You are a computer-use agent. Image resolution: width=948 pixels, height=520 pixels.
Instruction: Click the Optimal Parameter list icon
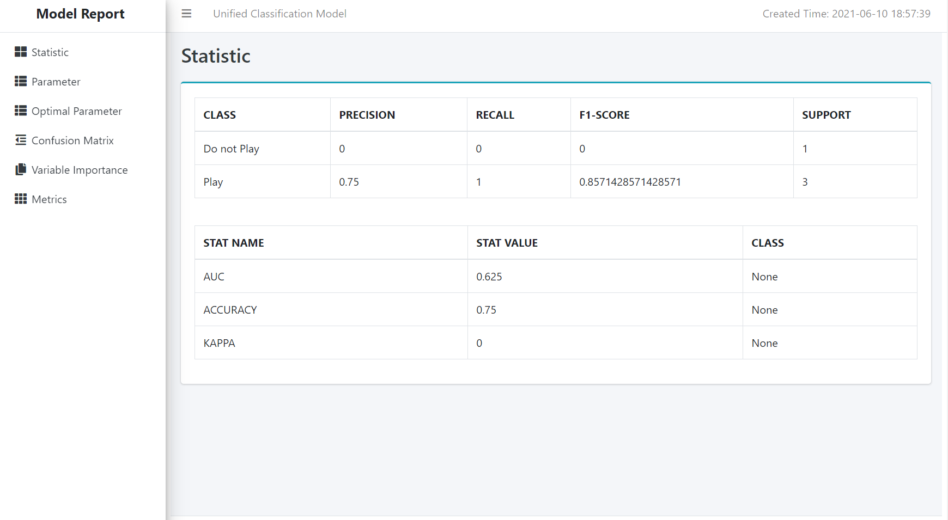click(x=21, y=111)
